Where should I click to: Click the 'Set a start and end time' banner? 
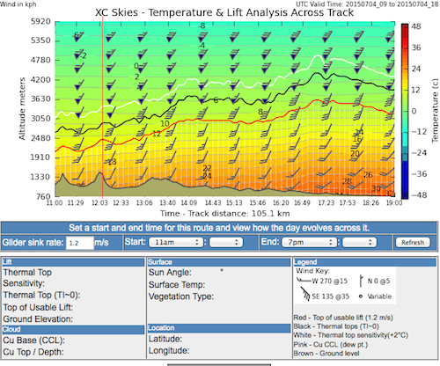pos(219,228)
